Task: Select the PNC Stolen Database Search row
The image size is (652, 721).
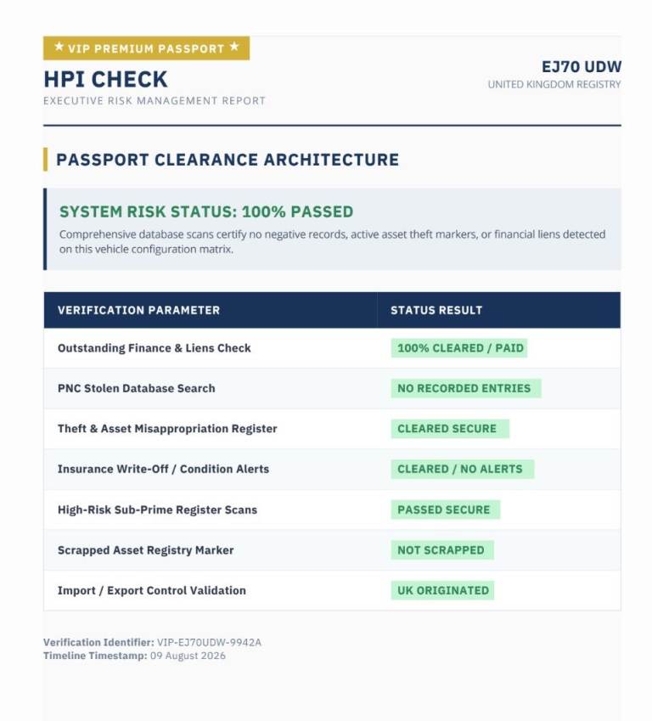Action: [x=332, y=389]
